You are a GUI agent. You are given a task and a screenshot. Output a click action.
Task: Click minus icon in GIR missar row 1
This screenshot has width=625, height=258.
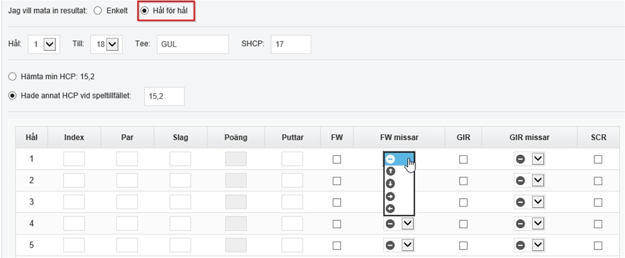point(520,159)
